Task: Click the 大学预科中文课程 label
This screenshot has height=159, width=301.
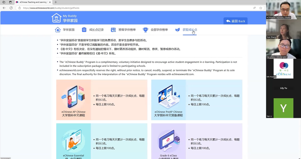Action: (73, 115)
